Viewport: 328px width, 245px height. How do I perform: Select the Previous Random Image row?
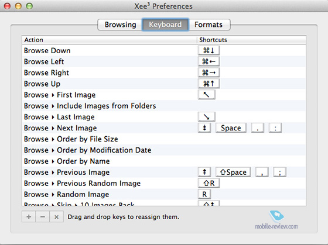pyautogui.click(x=164, y=183)
